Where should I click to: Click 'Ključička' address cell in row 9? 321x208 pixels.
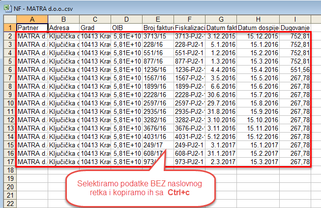pyautogui.click(x=64, y=95)
